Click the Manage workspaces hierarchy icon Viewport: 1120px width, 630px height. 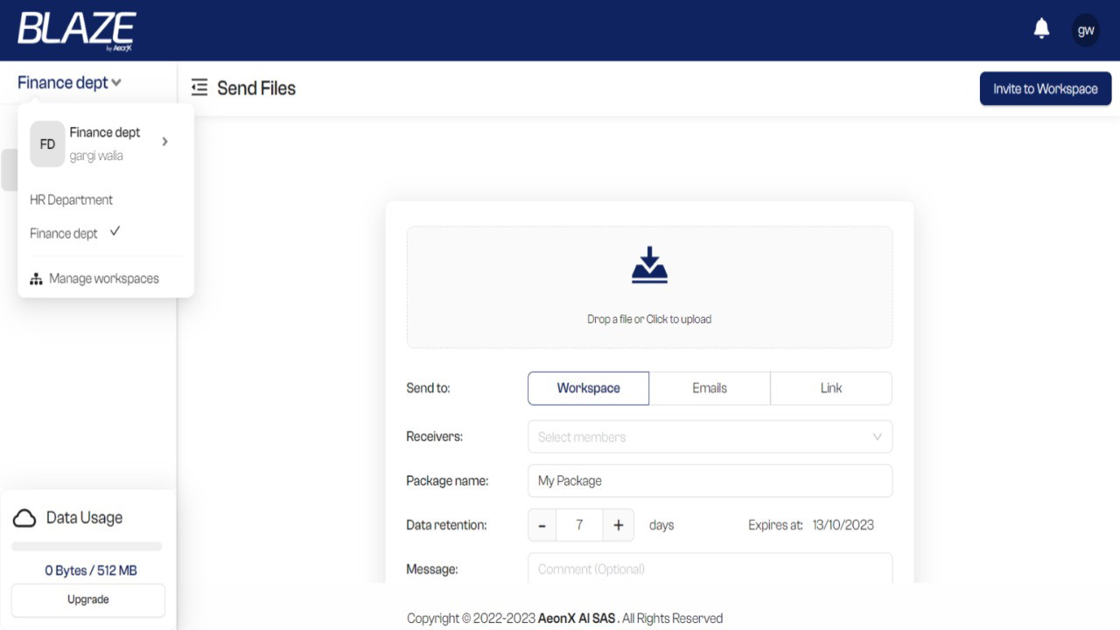coord(36,279)
